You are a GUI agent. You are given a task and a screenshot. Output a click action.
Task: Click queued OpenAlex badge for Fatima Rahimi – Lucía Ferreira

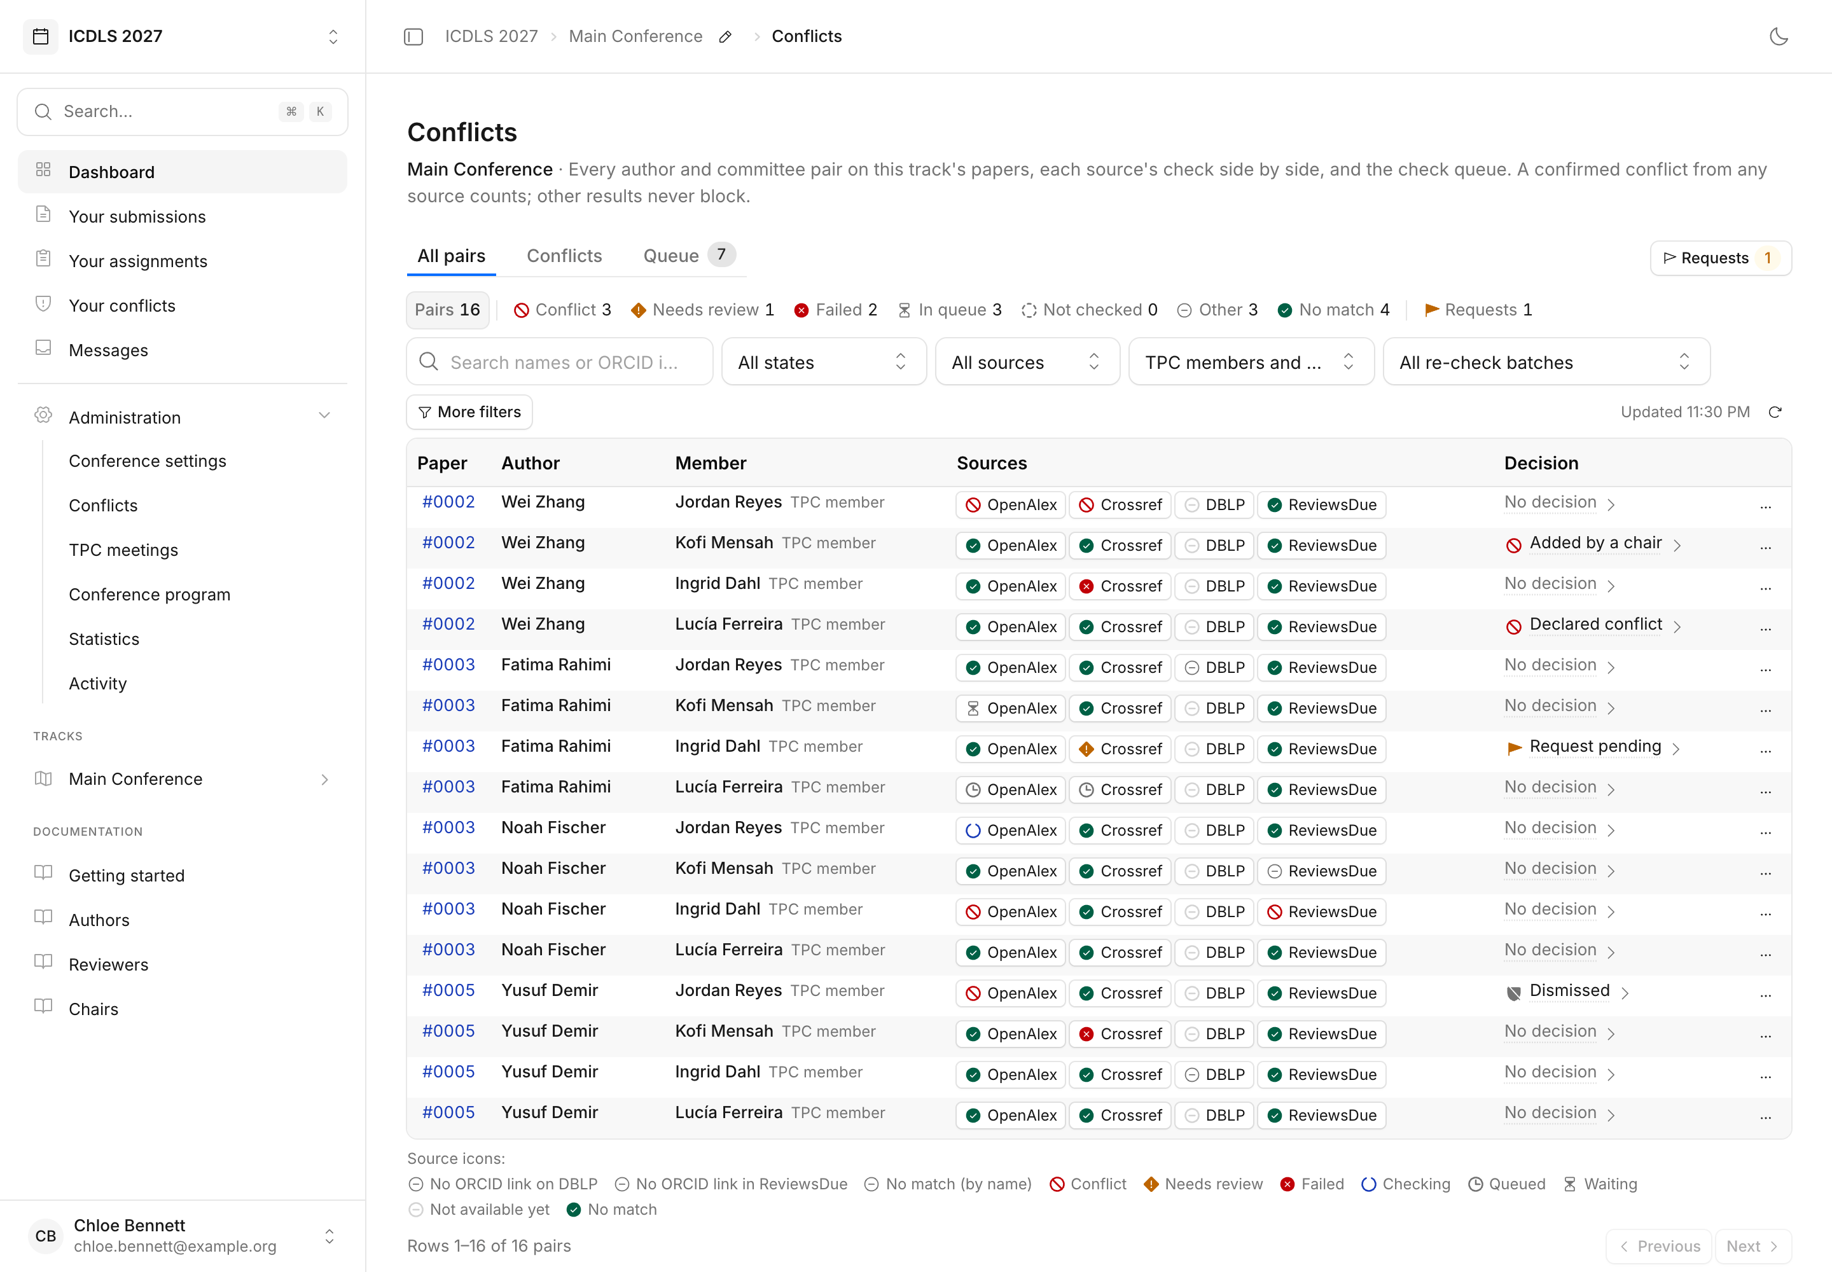(x=1010, y=790)
